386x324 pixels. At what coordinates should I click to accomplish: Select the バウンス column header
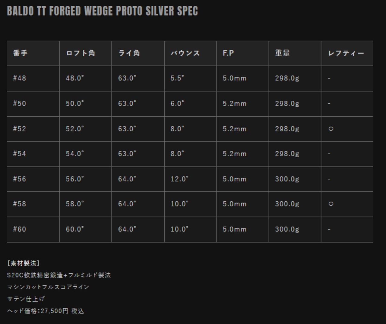pos(185,53)
